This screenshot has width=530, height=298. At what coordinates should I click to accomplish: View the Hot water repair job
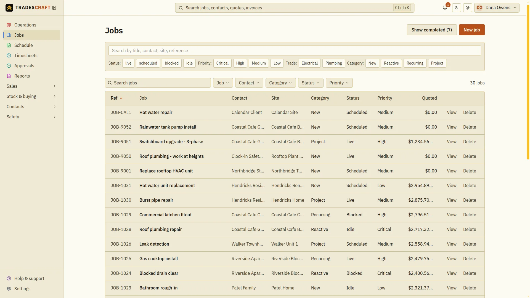[x=452, y=113]
